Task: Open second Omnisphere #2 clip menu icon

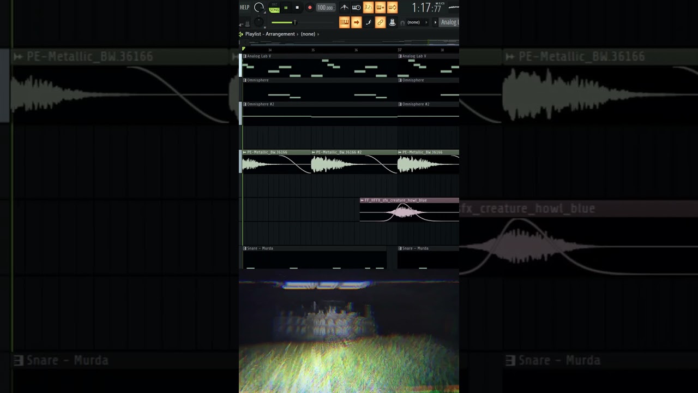Action: 400,104
